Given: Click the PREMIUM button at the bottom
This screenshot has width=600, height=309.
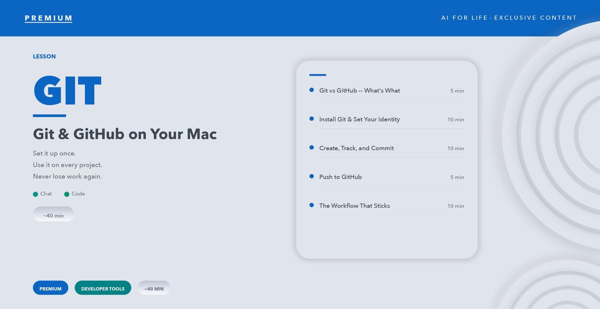Looking at the screenshot, I should [x=50, y=288].
